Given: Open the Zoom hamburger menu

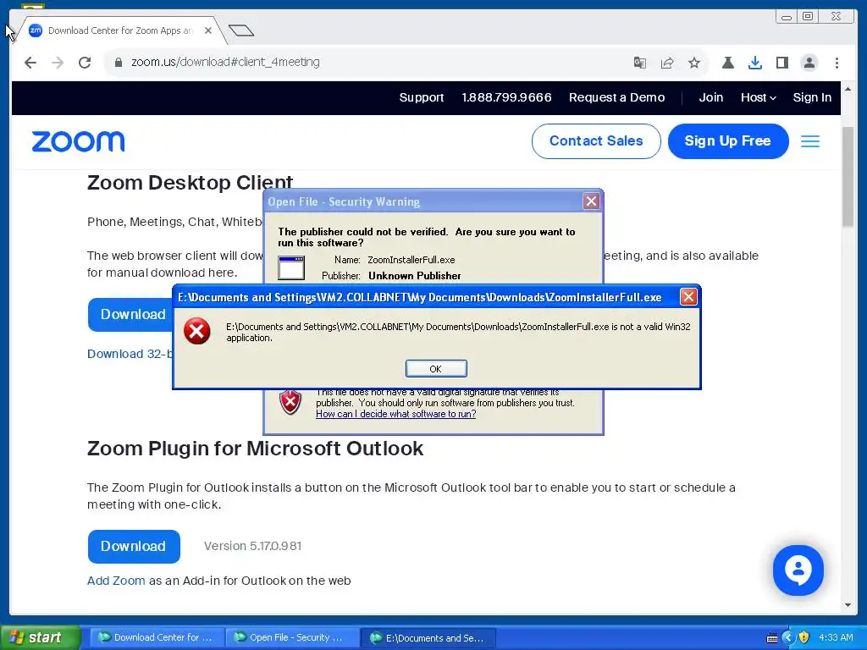Looking at the screenshot, I should 810,141.
